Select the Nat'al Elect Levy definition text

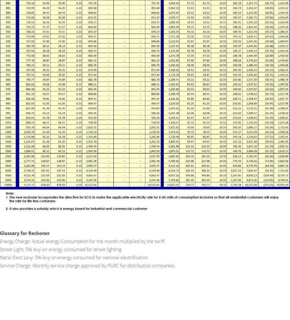[74, 258]
